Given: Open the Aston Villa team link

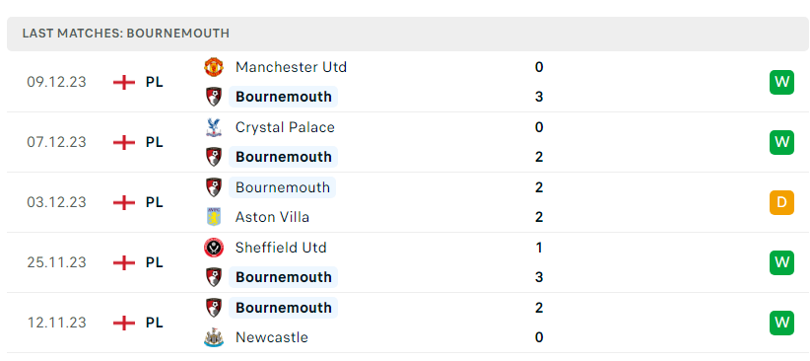Looking at the screenshot, I should (x=272, y=217).
